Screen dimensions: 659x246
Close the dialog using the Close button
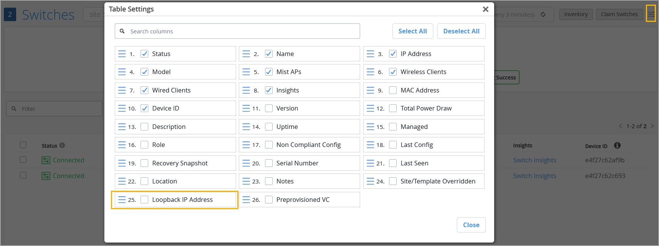pyautogui.click(x=471, y=225)
